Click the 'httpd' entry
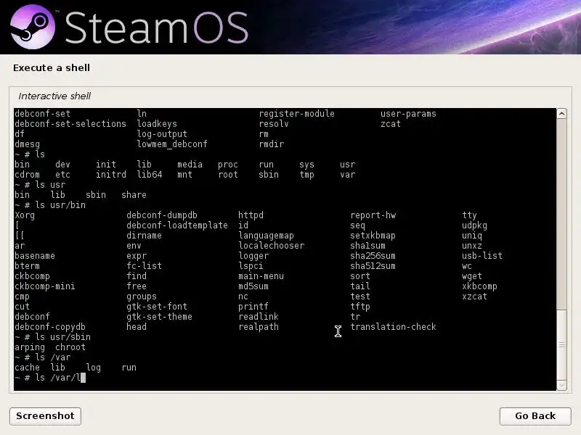 (x=251, y=215)
